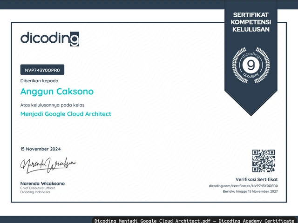Screen dimensions: 298x223
Task: Click the certificate ID badge NVP743Y0OPR0
Action: [42, 70]
